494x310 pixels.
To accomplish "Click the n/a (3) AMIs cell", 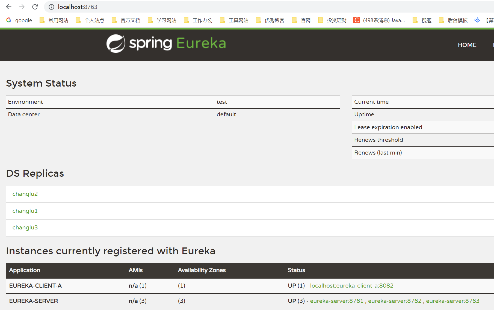I will [x=138, y=301].
